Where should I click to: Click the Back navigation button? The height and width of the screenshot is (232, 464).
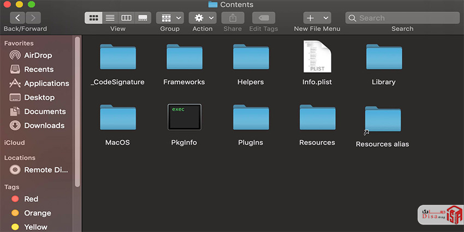[18, 18]
